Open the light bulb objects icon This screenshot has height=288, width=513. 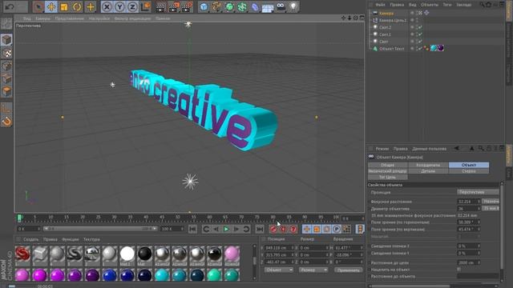pos(293,7)
